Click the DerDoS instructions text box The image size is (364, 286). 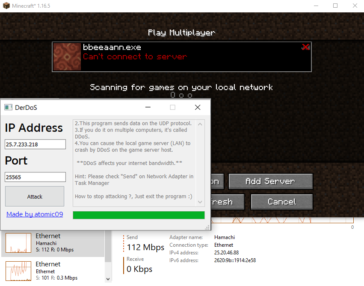[139, 163]
